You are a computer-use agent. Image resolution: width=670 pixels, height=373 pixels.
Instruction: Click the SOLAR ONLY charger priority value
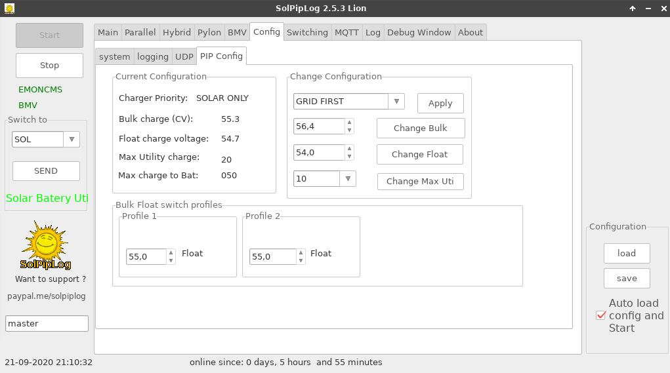(x=222, y=98)
